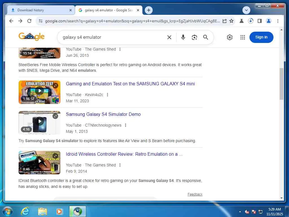
Task: Open Idroid Wireless Controller Review link
Action: point(124,154)
